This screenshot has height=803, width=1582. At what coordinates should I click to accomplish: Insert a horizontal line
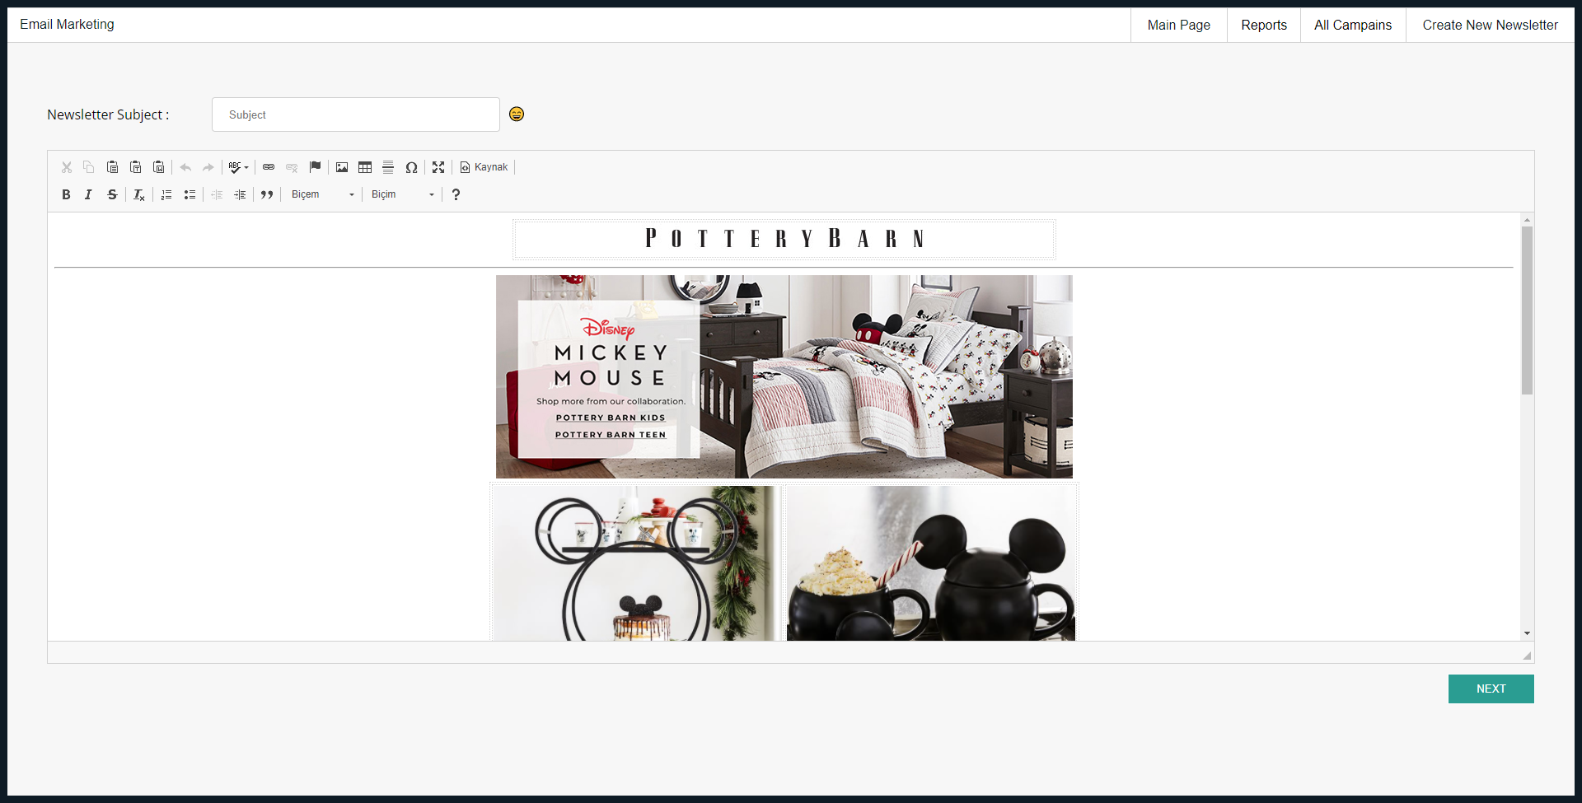pos(388,167)
